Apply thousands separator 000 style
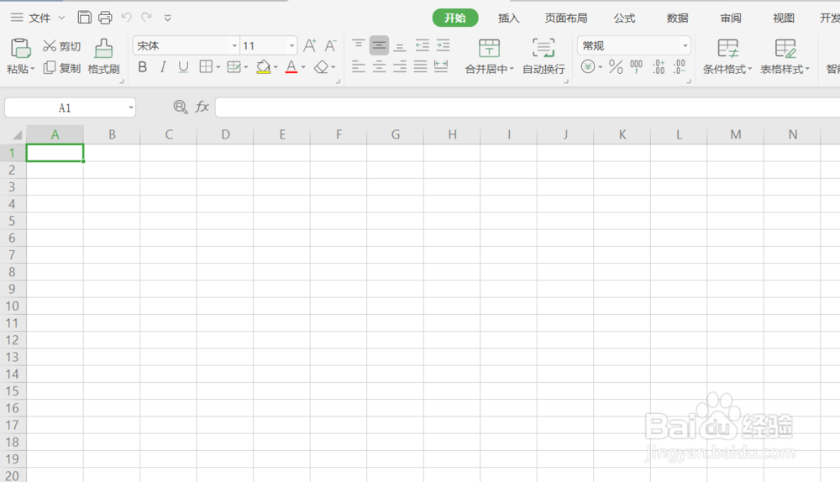The image size is (840, 482). [x=636, y=67]
